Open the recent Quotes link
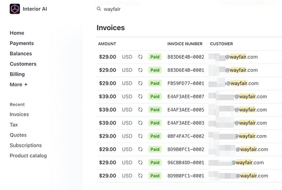Image resolution: width=282 pixels, height=190 pixels. pos(18,135)
